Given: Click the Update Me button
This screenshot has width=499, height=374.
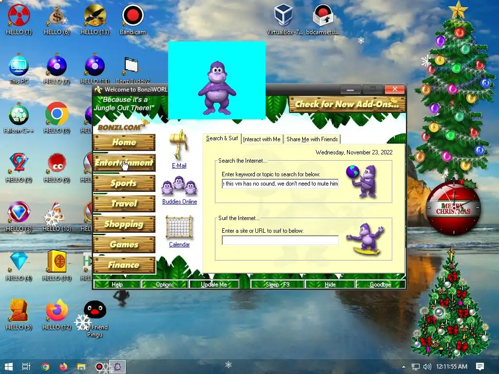Looking at the screenshot, I should tap(214, 284).
